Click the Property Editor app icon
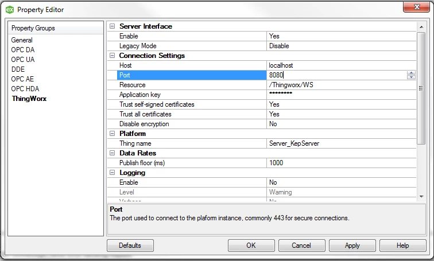 pos(10,10)
